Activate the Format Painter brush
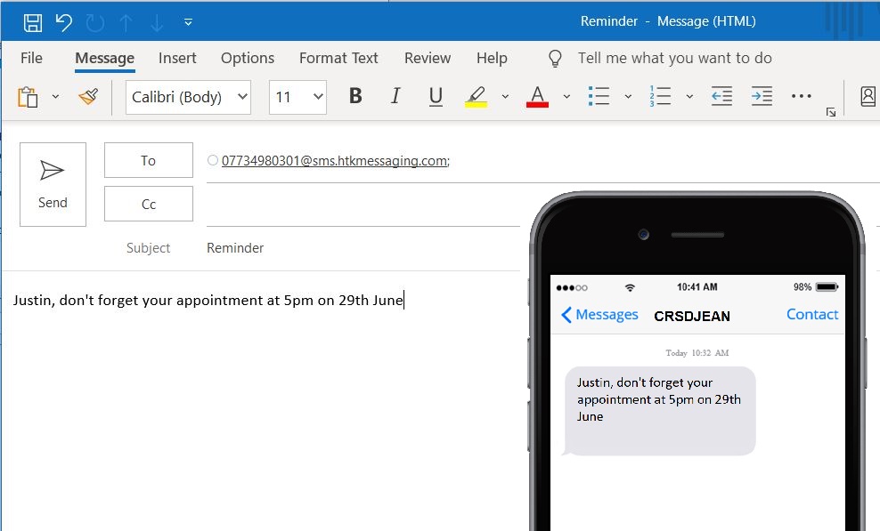The height and width of the screenshot is (531, 880). coord(88,96)
